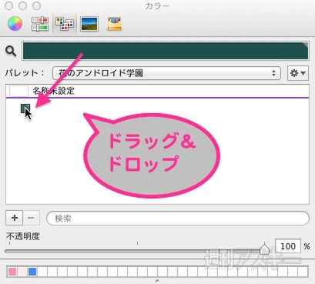Select the light pink saved swatch
This screenshot has width=315, height=284.
(22, 272)
